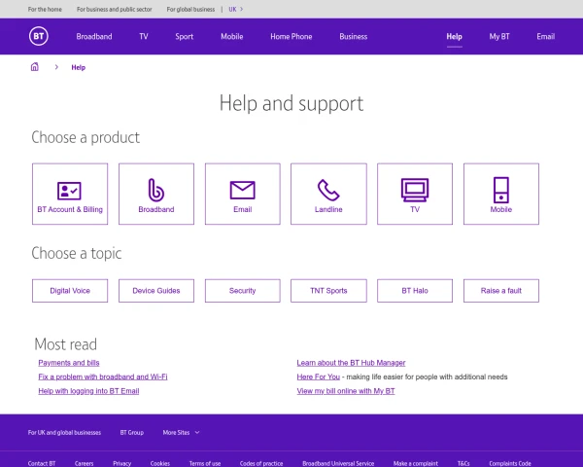Open the Landline phone product tile
Viewport: 583px width, 467px height.
328,194
